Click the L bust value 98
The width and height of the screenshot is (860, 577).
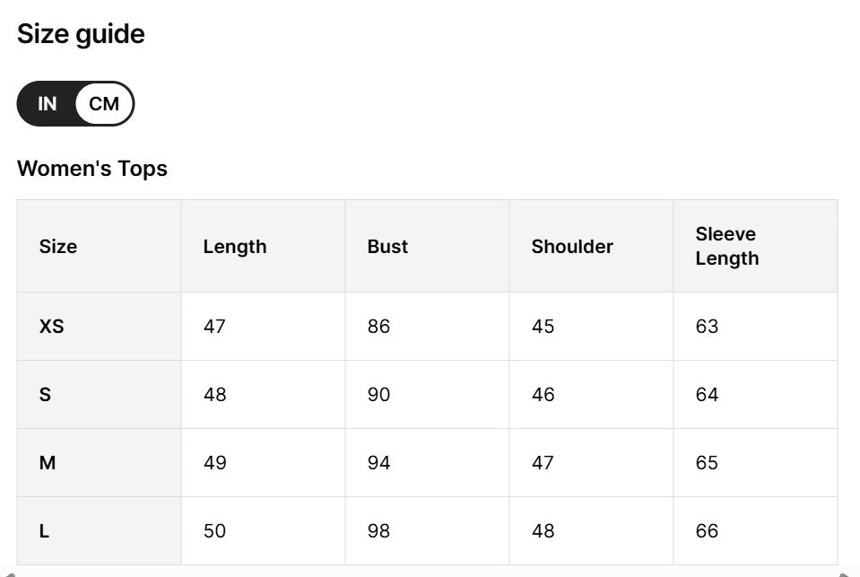378,531
